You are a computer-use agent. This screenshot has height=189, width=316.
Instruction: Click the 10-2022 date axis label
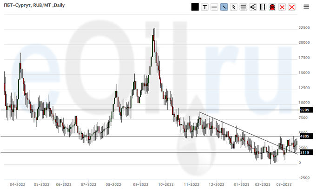[x=165, y=184]
